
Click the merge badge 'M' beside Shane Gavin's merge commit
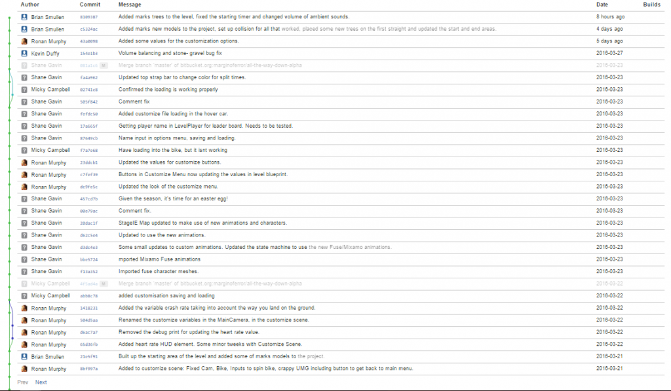(x=103, y=65)
